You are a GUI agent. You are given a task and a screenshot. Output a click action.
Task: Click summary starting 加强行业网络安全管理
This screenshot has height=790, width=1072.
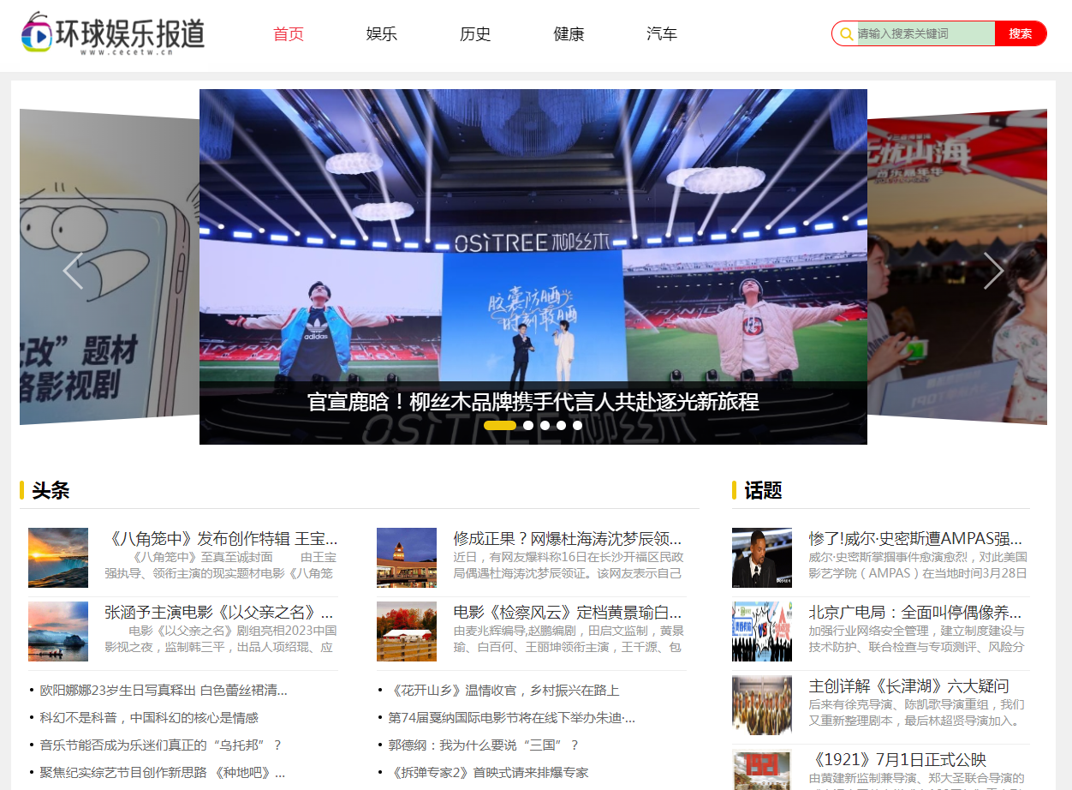(917, 638)
